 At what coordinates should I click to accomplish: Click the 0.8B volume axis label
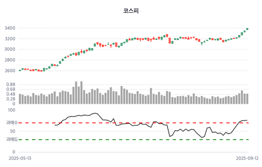pos(10,85)
